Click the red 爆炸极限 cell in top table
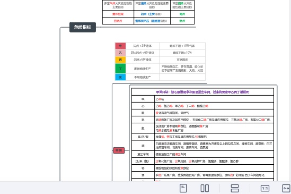This screenshot has width=291, height=194. point(118,14)
